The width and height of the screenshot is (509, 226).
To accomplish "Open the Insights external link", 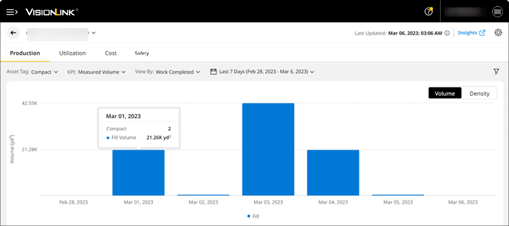I will click(471, 33).
